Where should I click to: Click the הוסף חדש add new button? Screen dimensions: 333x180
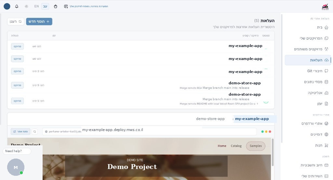pyautogui.click(x=39, y=21)
